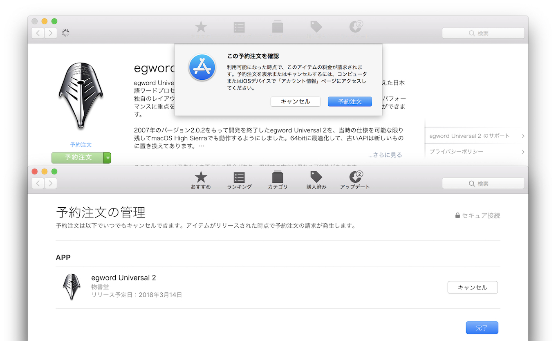Open Purchased (購入済み) tab in front window
This screenshot has height=341, width=556.
tap(316, 180)
